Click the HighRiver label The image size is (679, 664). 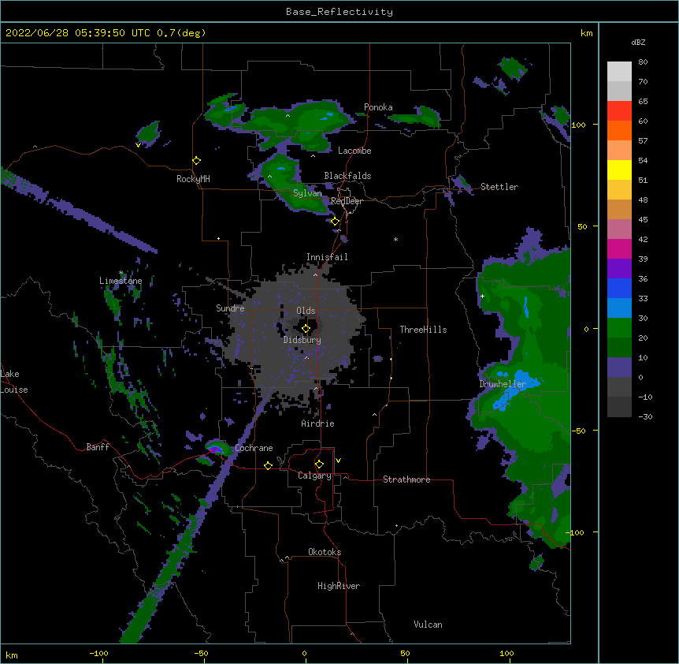click(x=339, y=586)
